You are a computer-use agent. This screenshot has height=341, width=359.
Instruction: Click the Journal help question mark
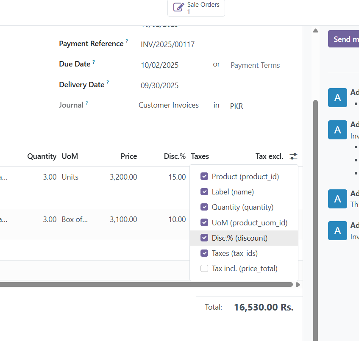87,103
